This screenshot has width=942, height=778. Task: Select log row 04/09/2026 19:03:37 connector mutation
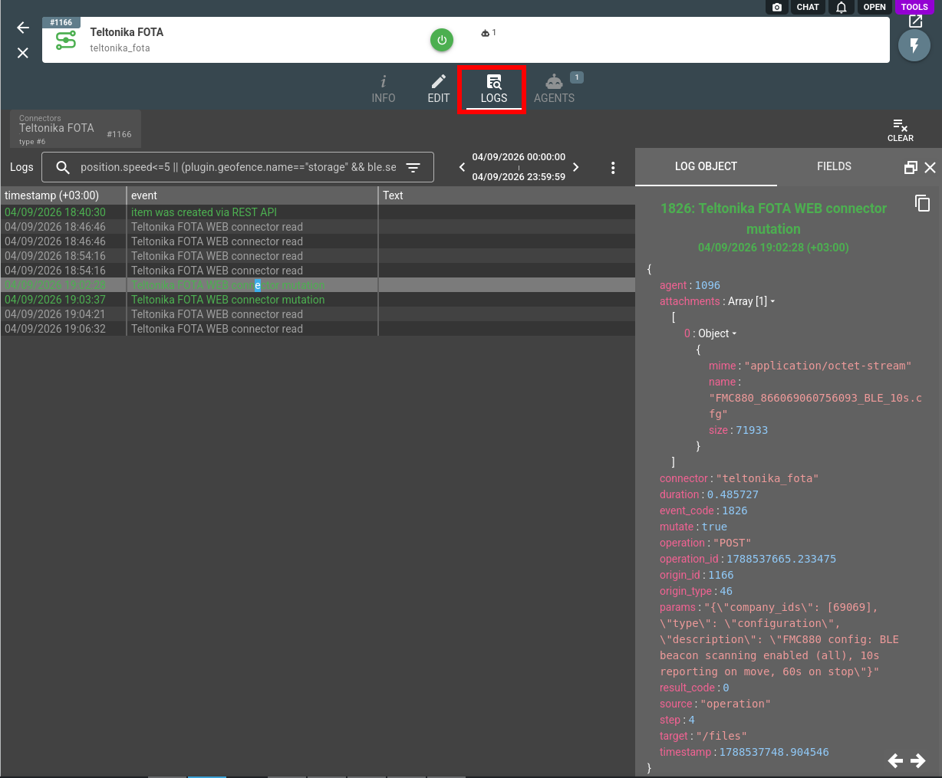pyautogui.click(x=318, y=300)
